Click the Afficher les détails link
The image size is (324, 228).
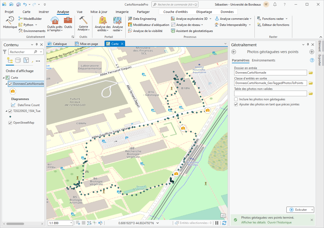[x=253, y=222]
